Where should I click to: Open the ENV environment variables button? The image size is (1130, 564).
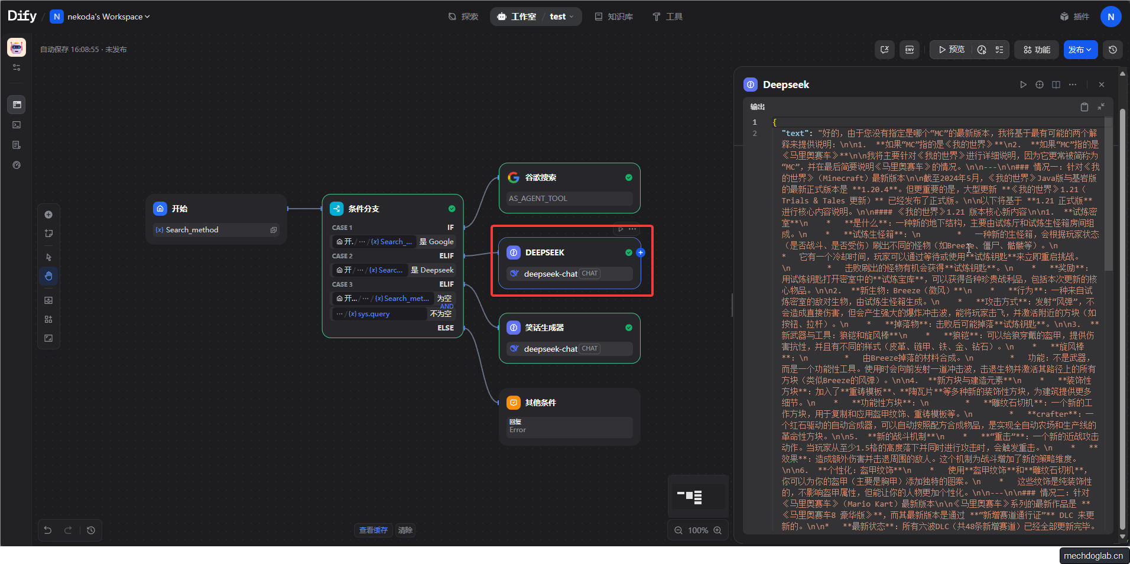coord(910,50)
